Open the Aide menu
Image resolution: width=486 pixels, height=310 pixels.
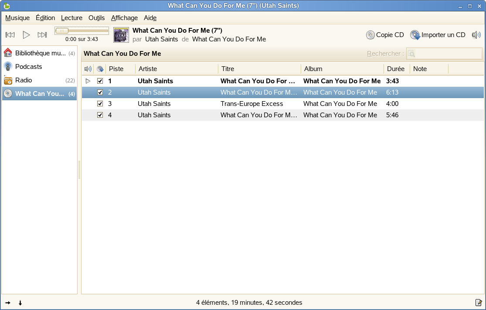[150, 18]
